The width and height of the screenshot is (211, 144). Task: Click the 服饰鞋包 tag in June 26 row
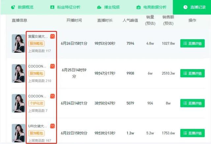(36, 44)
